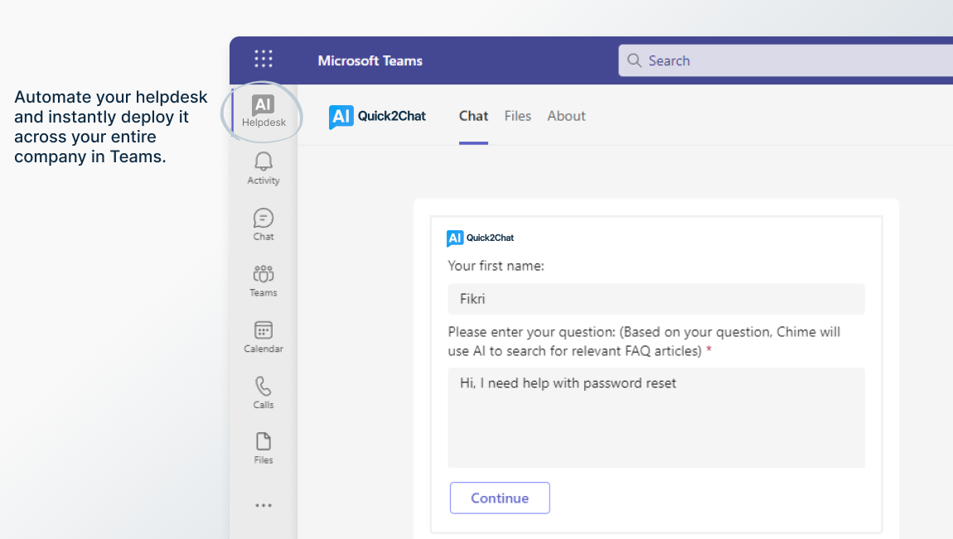
Task: Open the AI Helpdesk app in the sidebar
Action: pyautogui.click(x=264, y=111)
